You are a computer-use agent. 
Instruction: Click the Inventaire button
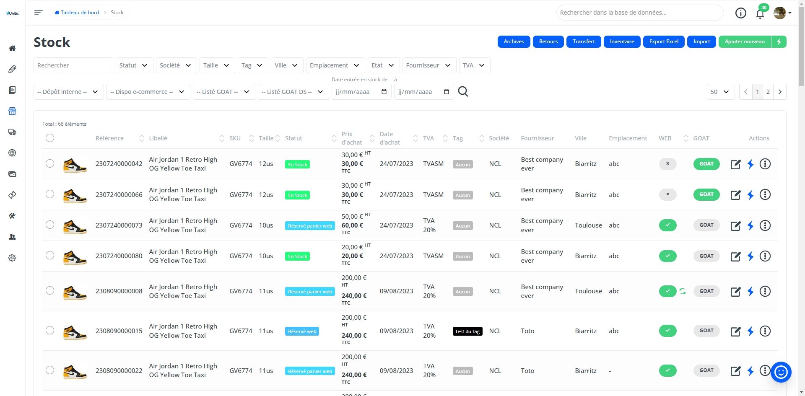(622, 41)
